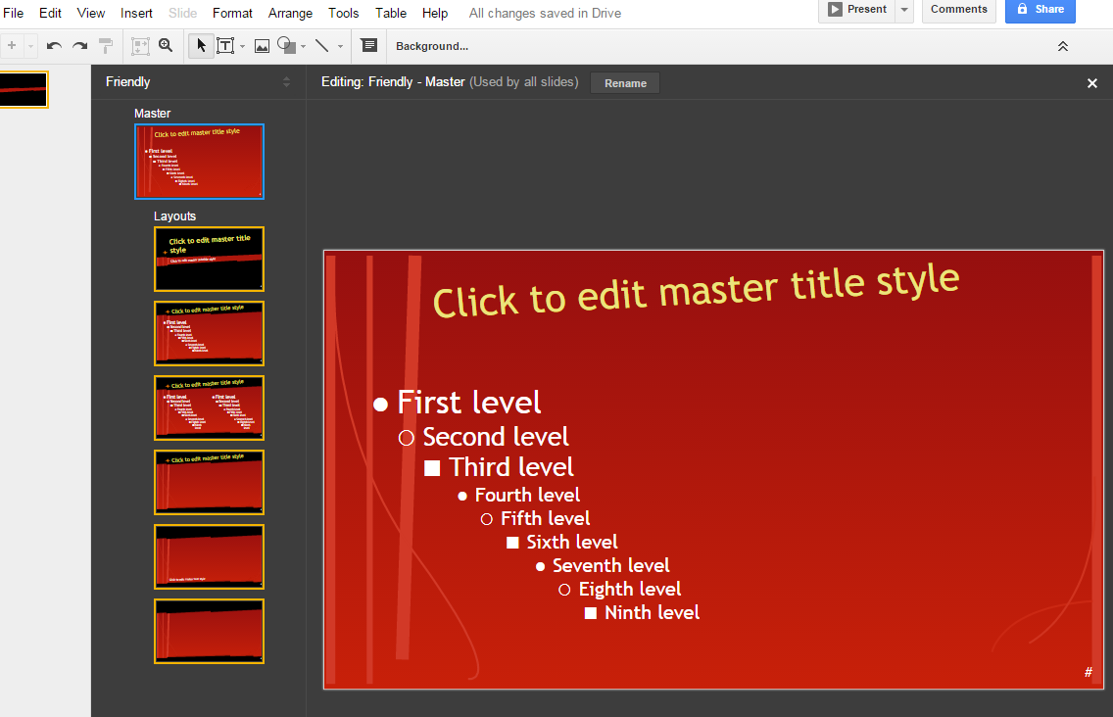Open the View menu
The image size is (1113, 717).
(91, 13)
